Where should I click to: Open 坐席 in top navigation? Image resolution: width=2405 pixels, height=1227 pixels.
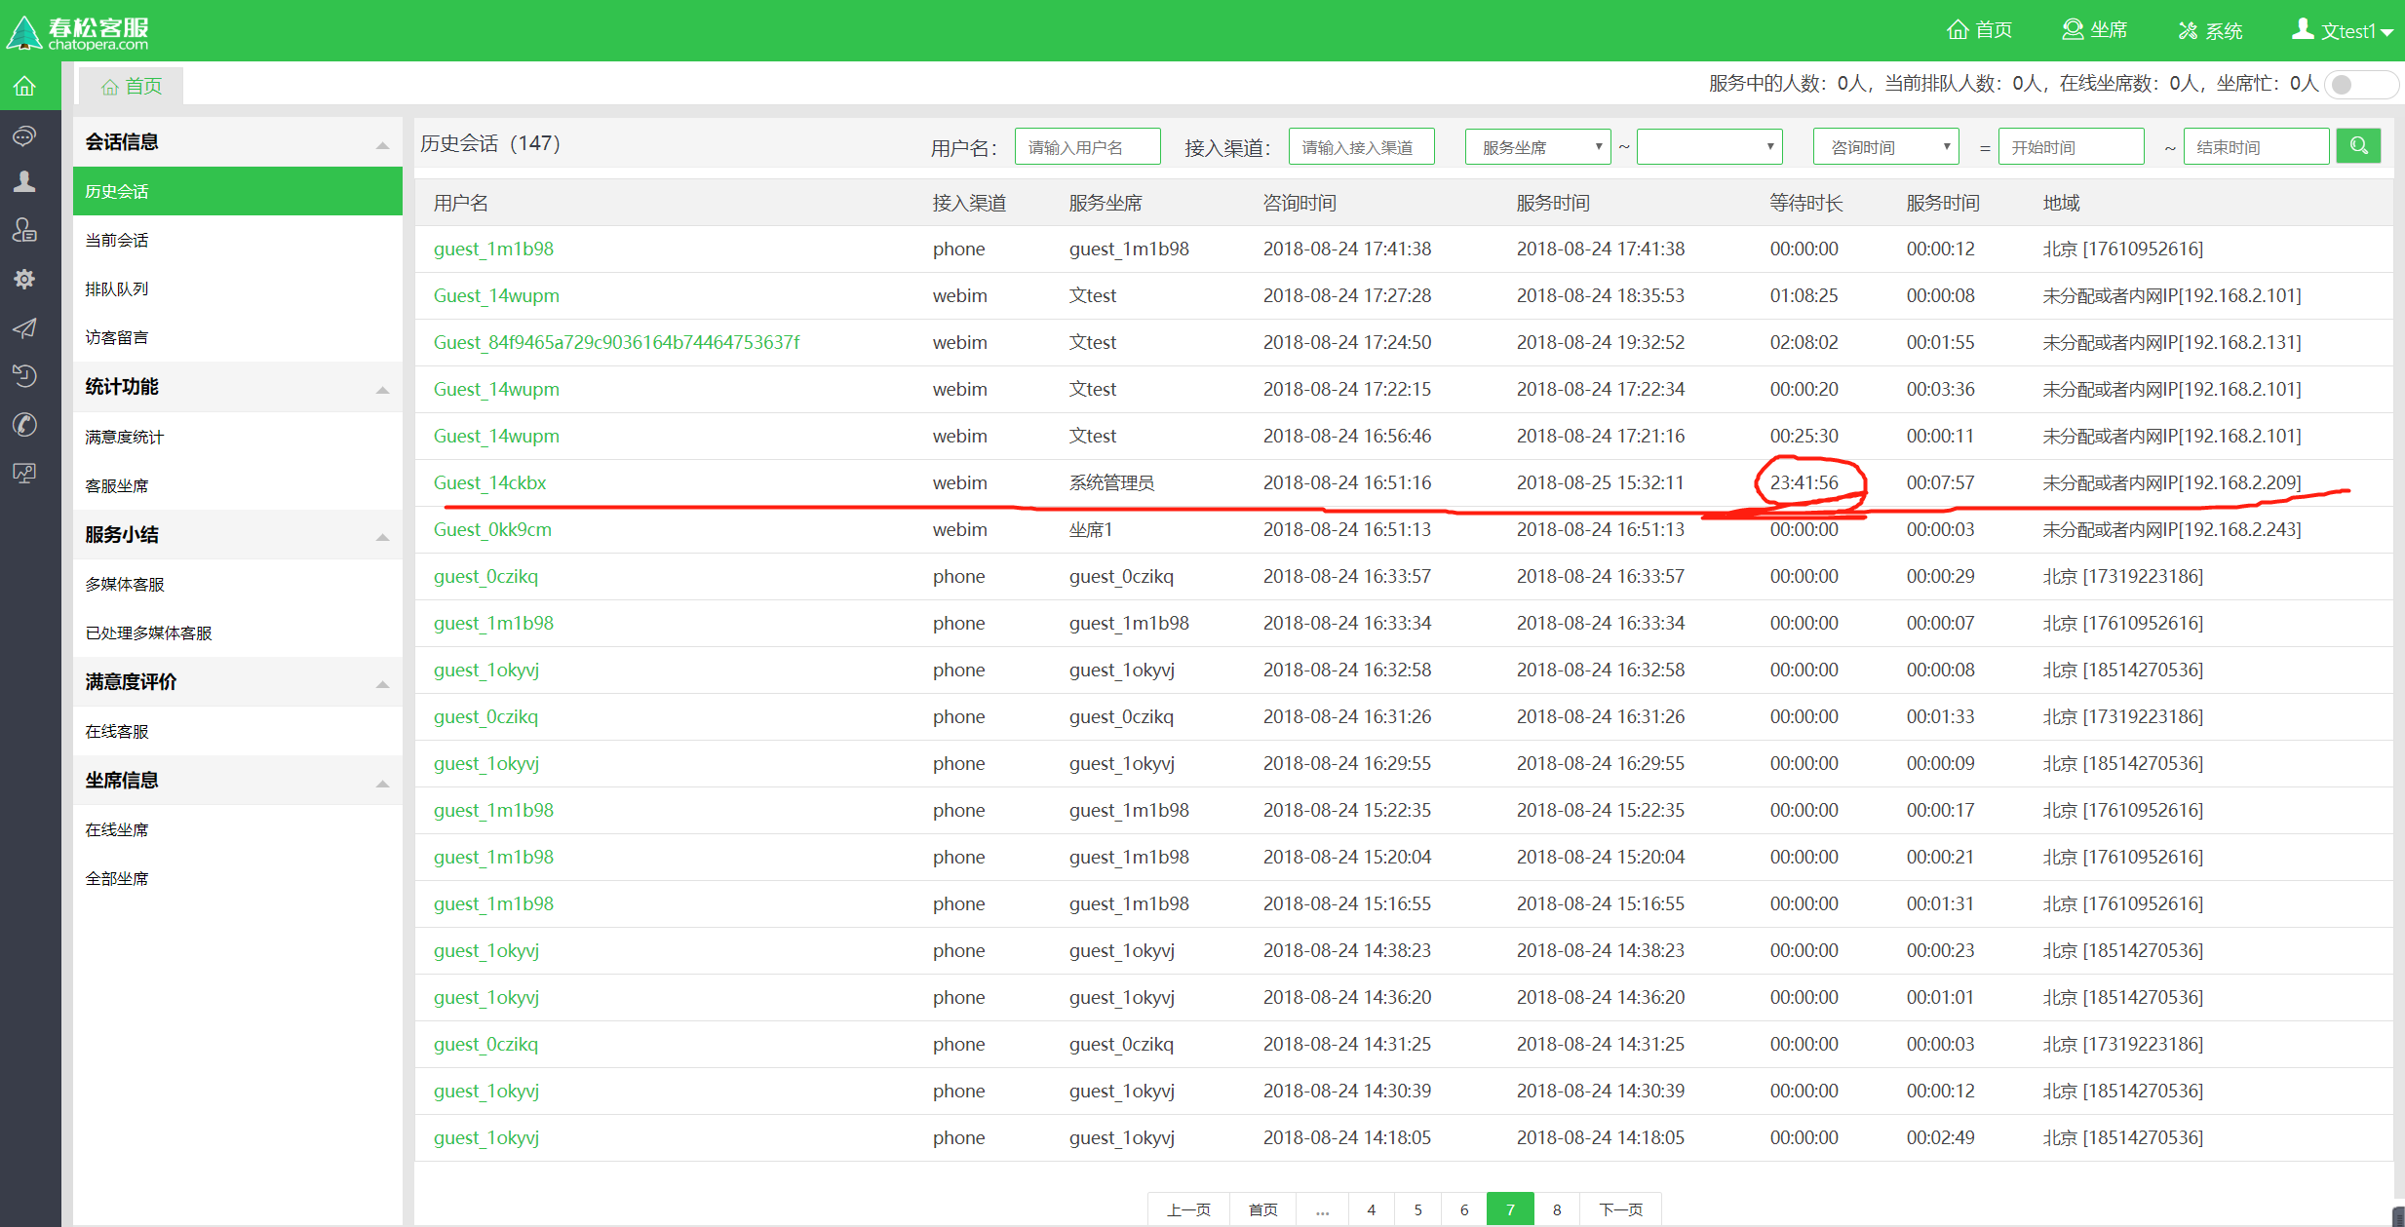[2095, 30]
